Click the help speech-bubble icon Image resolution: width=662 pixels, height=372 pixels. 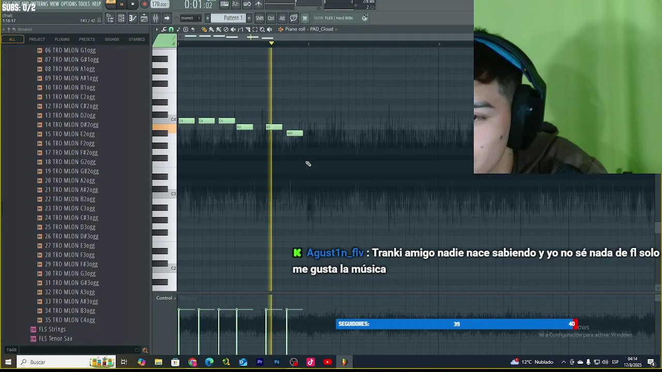293,18
